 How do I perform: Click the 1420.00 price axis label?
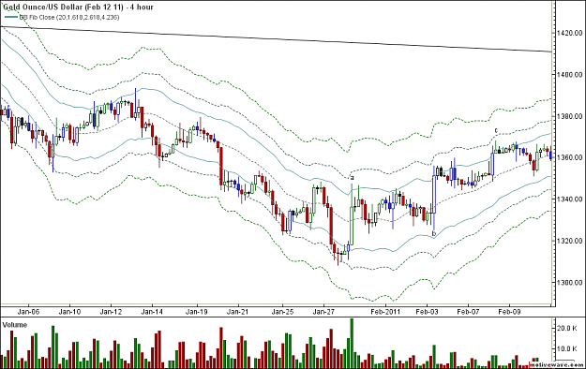(569, 33)
